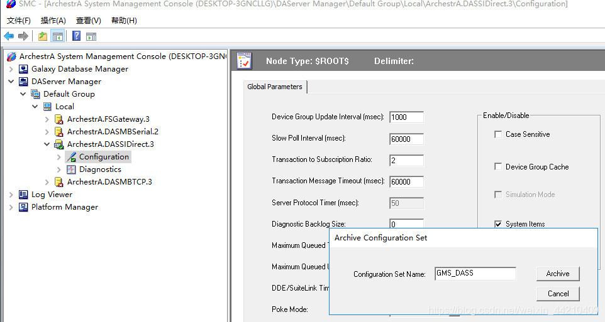
Task: Select the Galaxy Database Manager tree label
Action: tap(79, 69)
